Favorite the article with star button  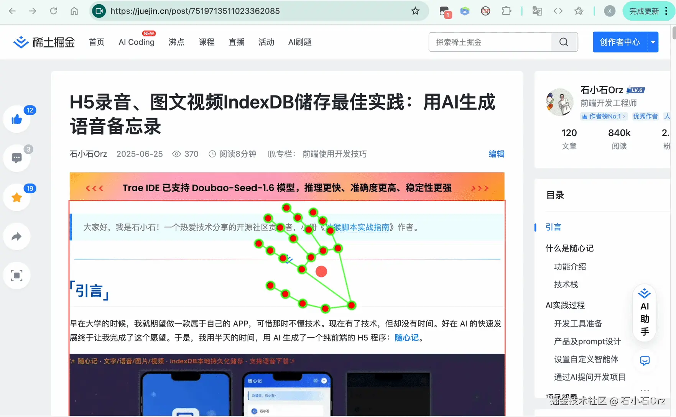click(17, 197)
